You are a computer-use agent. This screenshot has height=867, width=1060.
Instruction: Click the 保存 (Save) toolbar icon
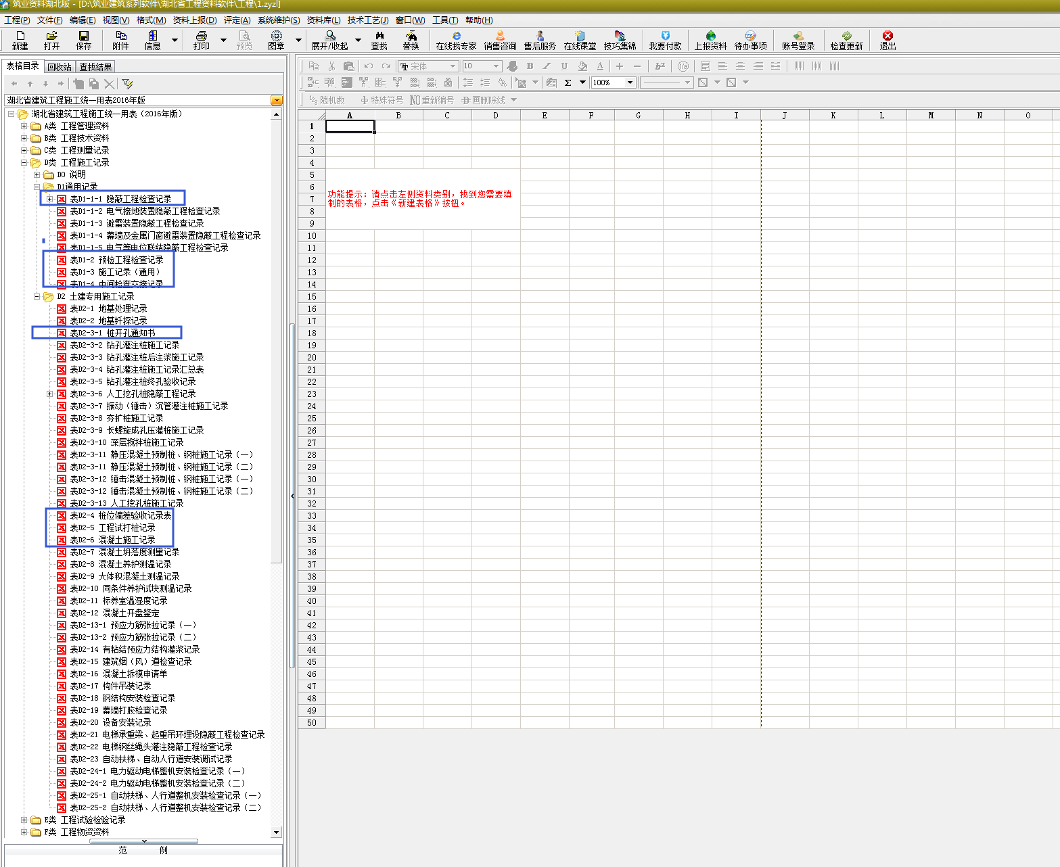tap(84, 40)
